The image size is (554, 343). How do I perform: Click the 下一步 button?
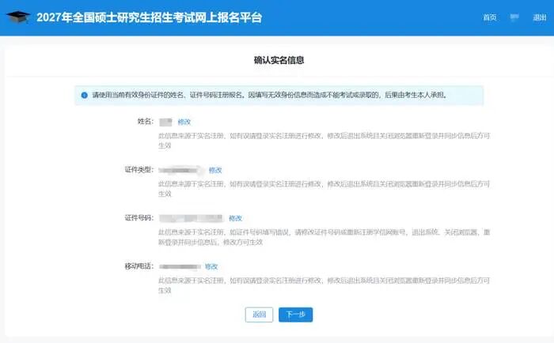296,315
